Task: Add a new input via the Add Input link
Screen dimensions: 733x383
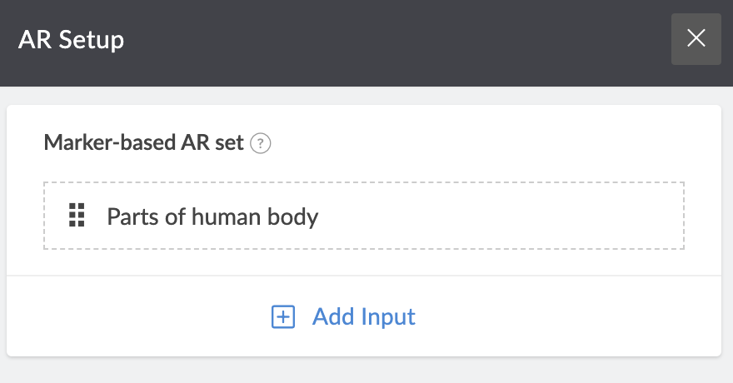Action: [343, 317]
